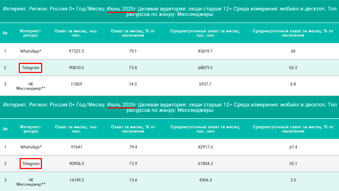Click the value 90810.5
The image size is (339, 191).
point(76,68)
